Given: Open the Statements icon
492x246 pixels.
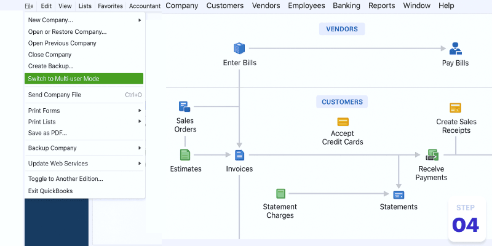Looking at the screenshot, I should click(x=399, y=195).
